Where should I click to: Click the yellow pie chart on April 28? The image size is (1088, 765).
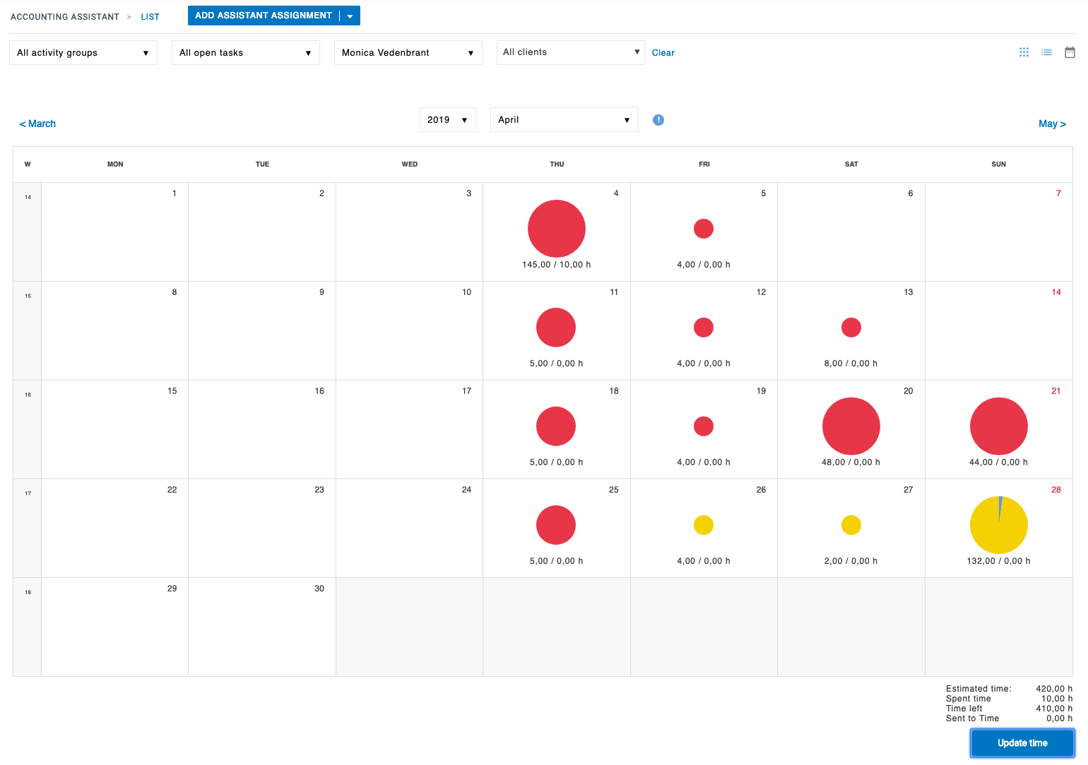tap(998, 524)
